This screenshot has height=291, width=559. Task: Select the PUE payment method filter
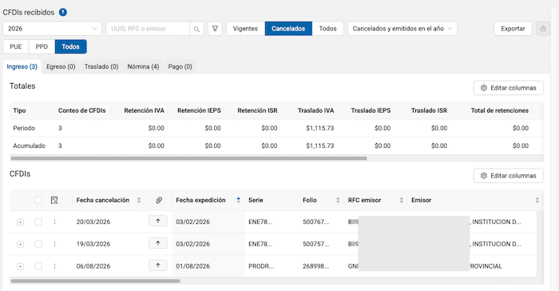coord(16,47)
